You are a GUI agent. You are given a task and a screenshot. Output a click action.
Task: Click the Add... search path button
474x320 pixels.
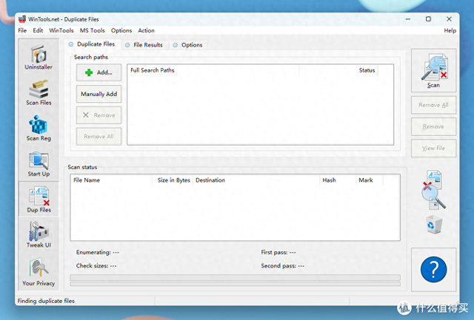(x=99, y=72)
